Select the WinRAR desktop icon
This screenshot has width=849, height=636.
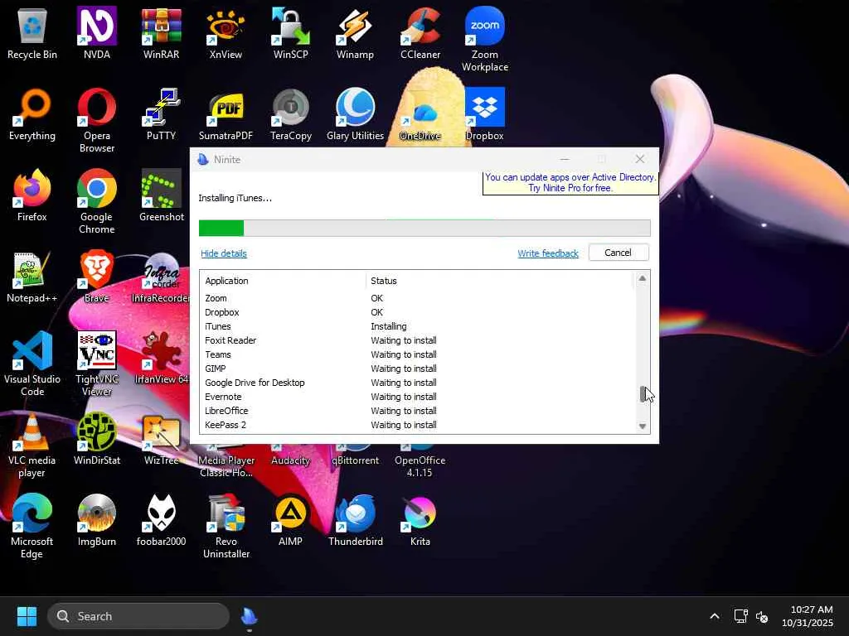[161, 33]
